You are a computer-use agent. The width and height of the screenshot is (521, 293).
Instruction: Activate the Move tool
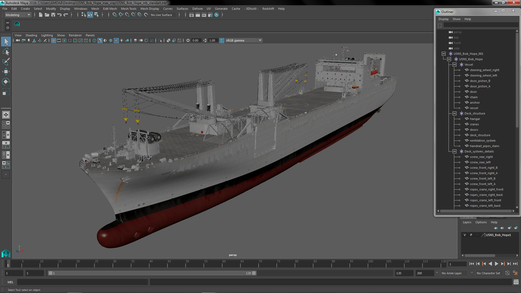(6, 72)
